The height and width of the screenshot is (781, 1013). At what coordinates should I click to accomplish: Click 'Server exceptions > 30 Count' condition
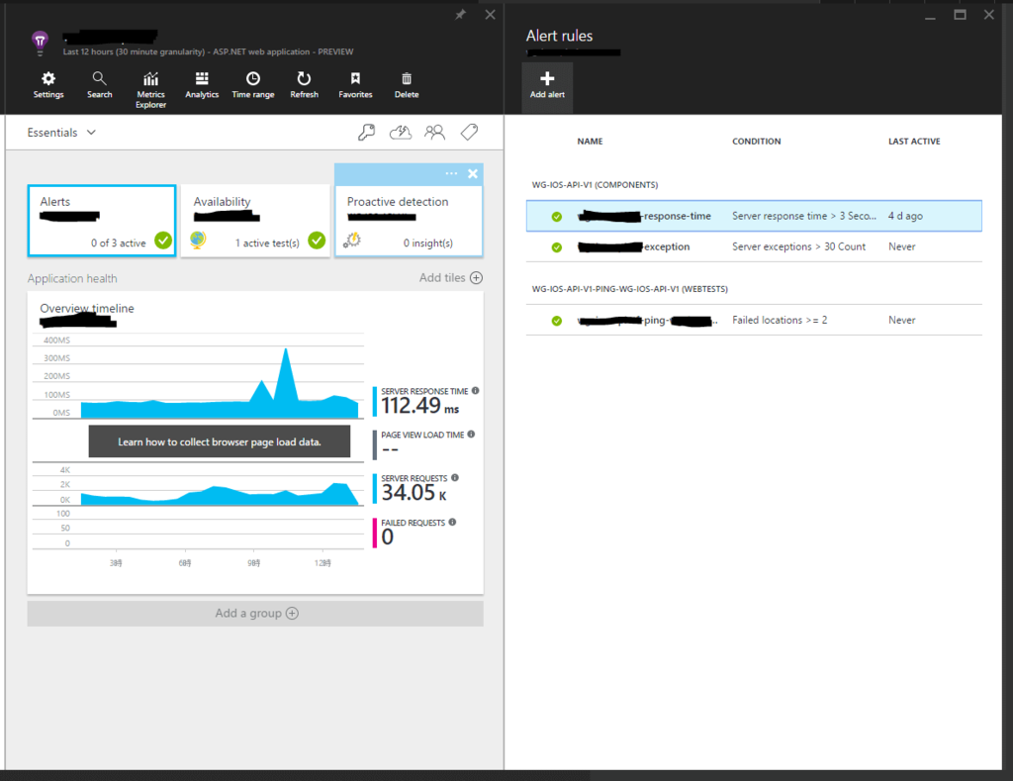point(798,246)
